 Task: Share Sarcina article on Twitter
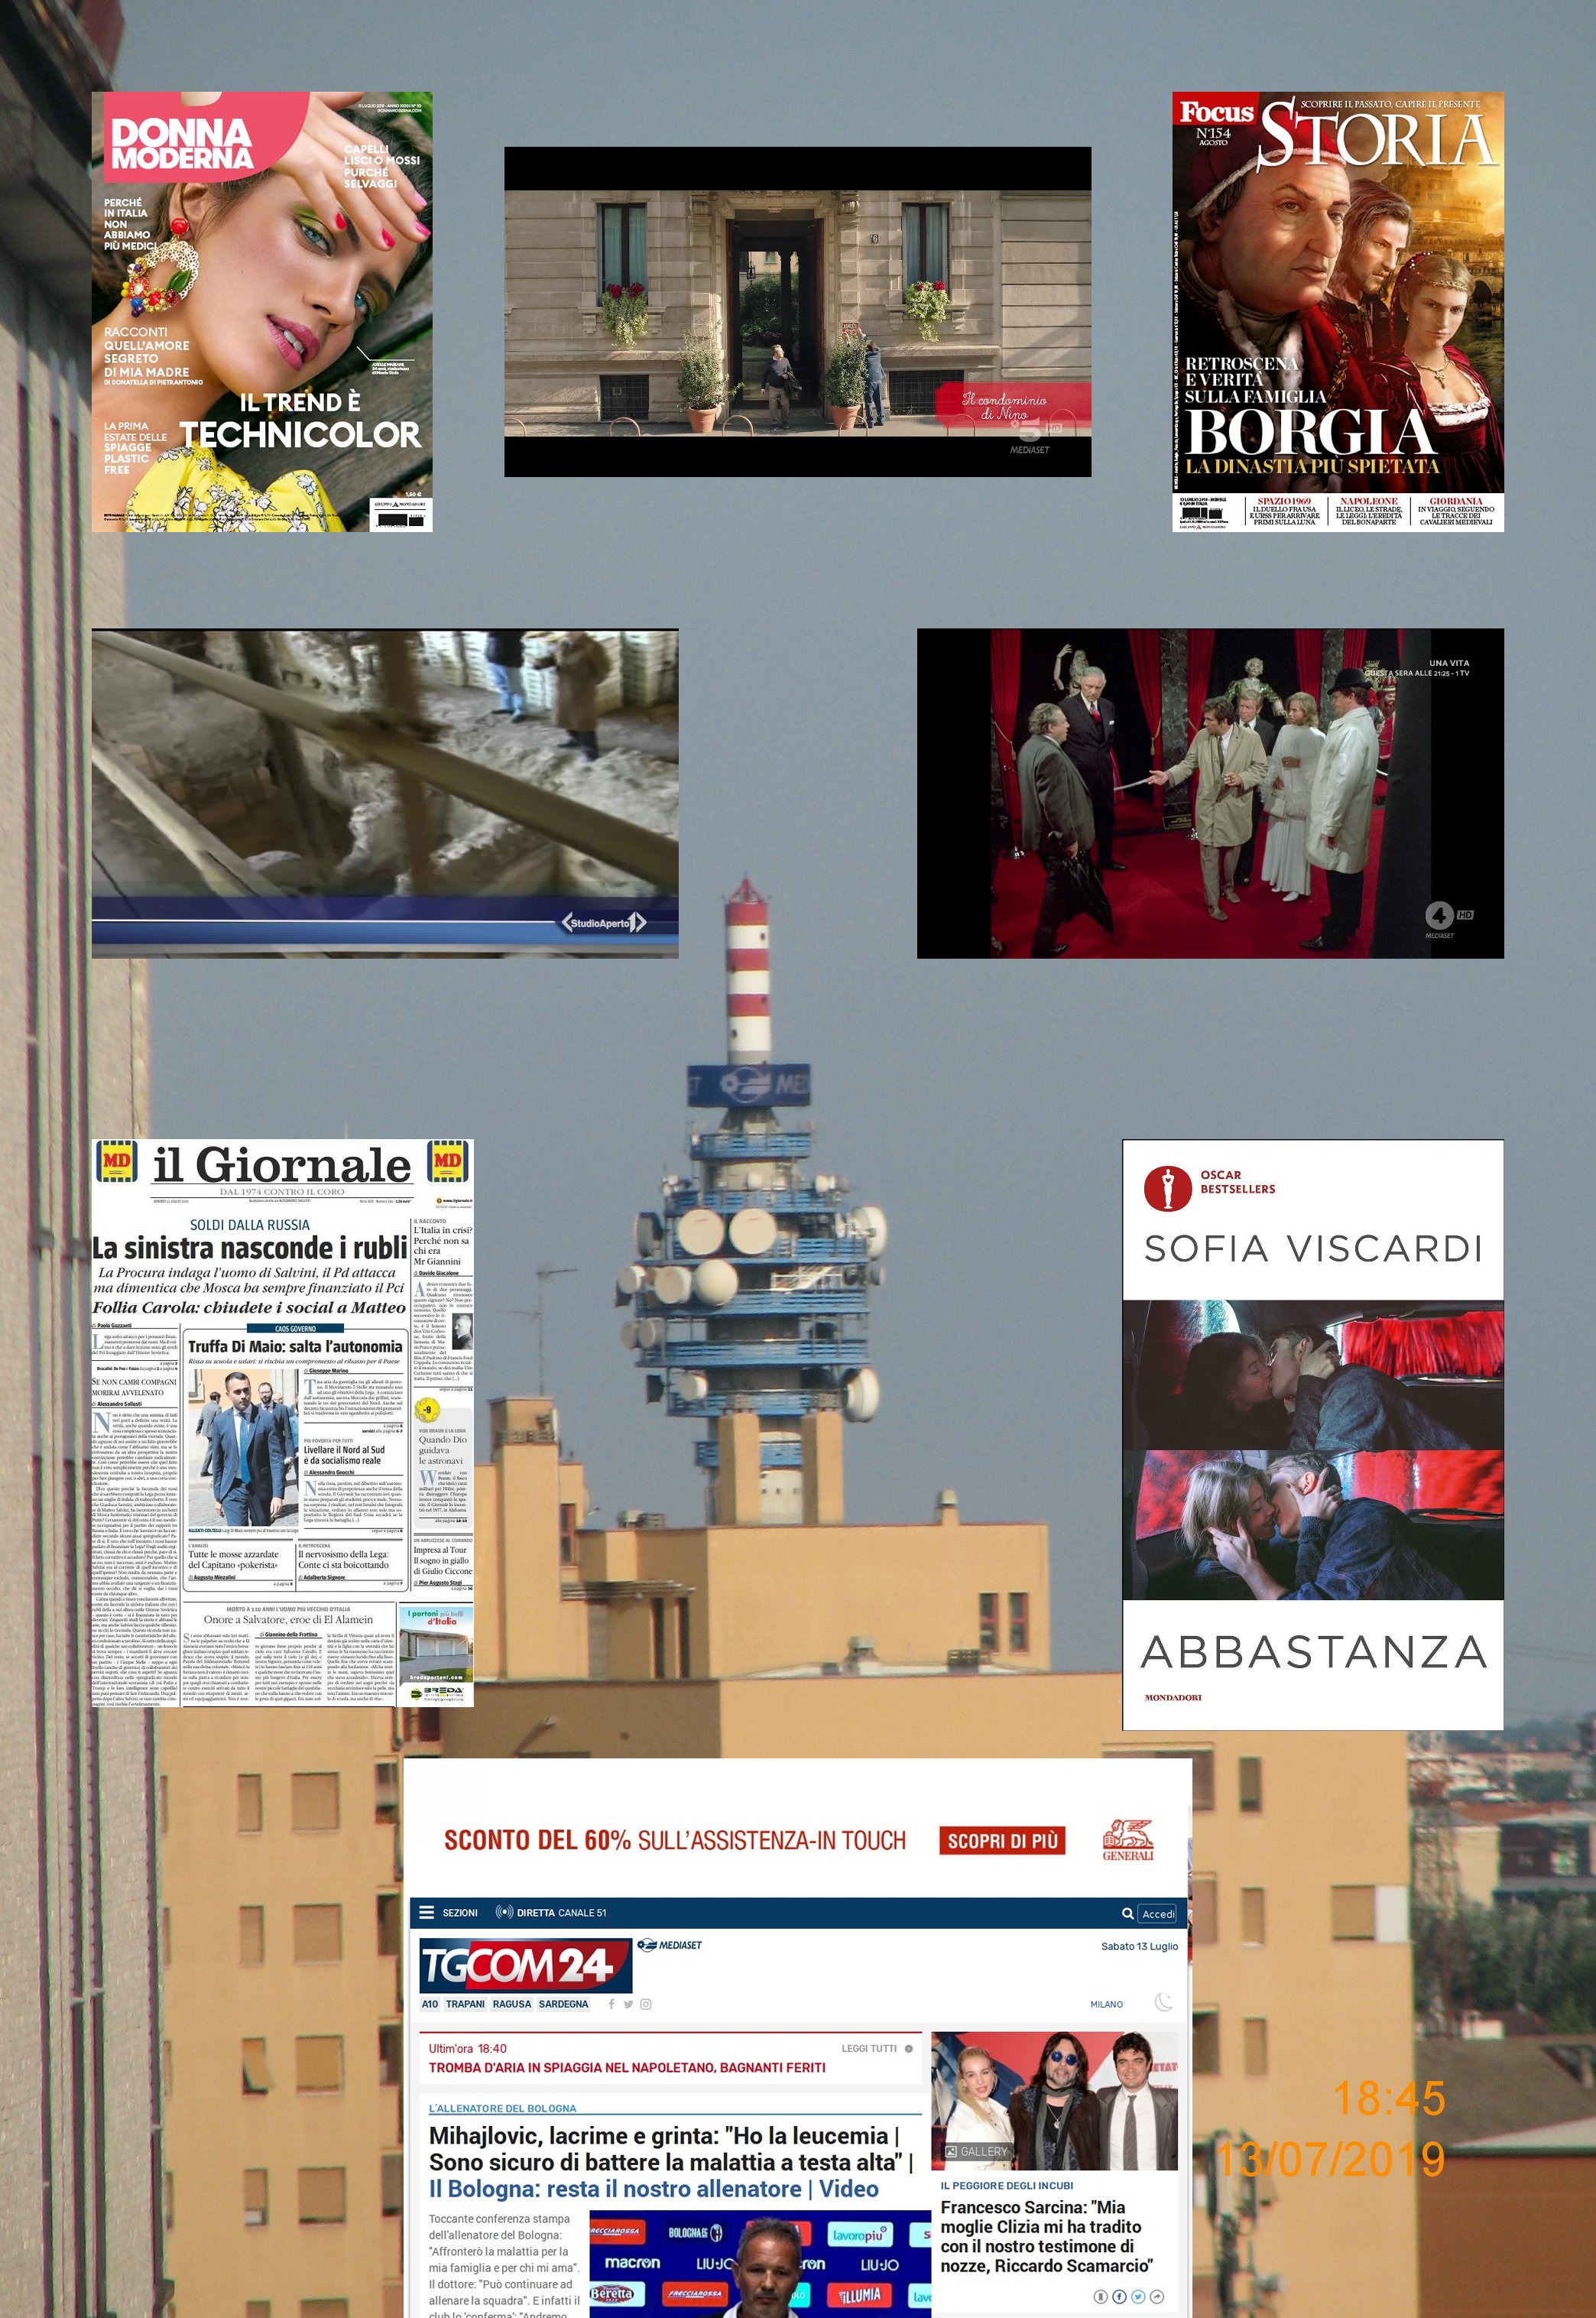click(x=1138, y=2296)
